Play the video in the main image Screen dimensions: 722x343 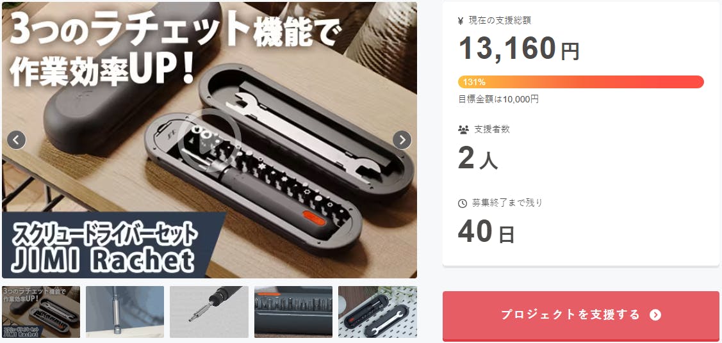(x=209, y=140)
